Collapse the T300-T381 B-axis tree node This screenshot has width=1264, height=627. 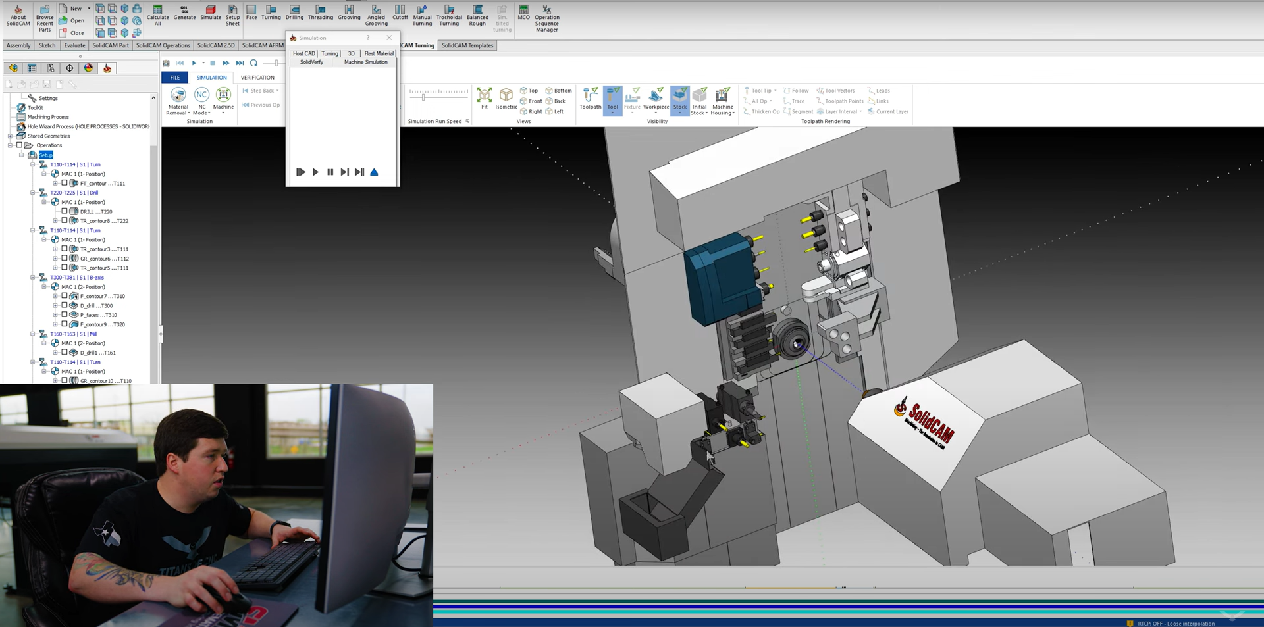(32, 278)
